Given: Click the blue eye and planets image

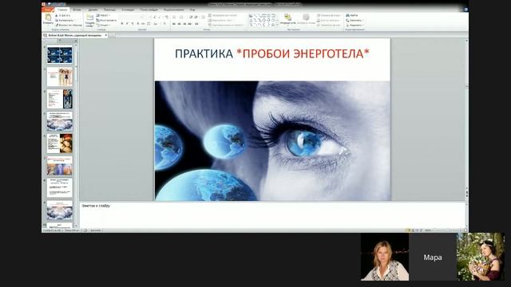Looking at the screenshot, I should (272, 140).
